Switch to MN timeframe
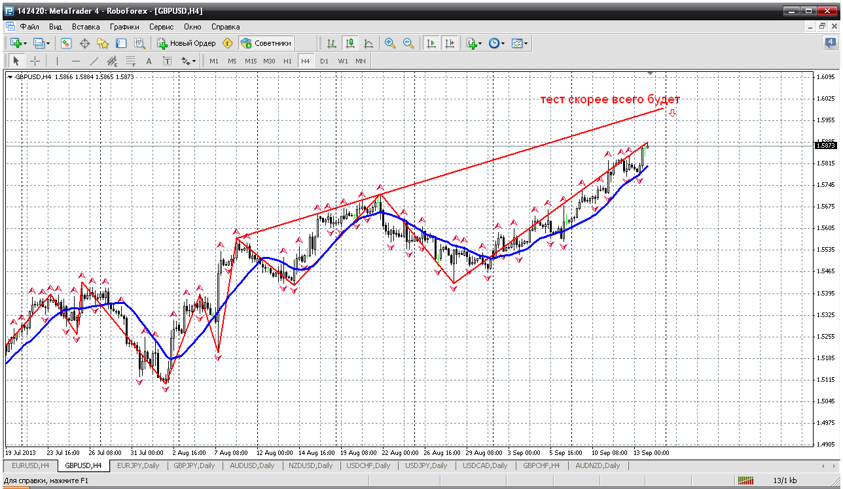The height and width of the screenshot is (489, 843). [x=361, y=61]
